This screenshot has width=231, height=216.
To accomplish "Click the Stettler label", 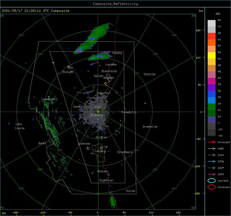I will click(x=150, y=74).
